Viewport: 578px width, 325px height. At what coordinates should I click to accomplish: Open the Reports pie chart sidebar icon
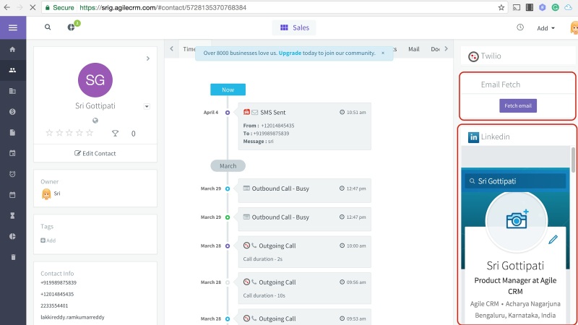pos(12,236)
